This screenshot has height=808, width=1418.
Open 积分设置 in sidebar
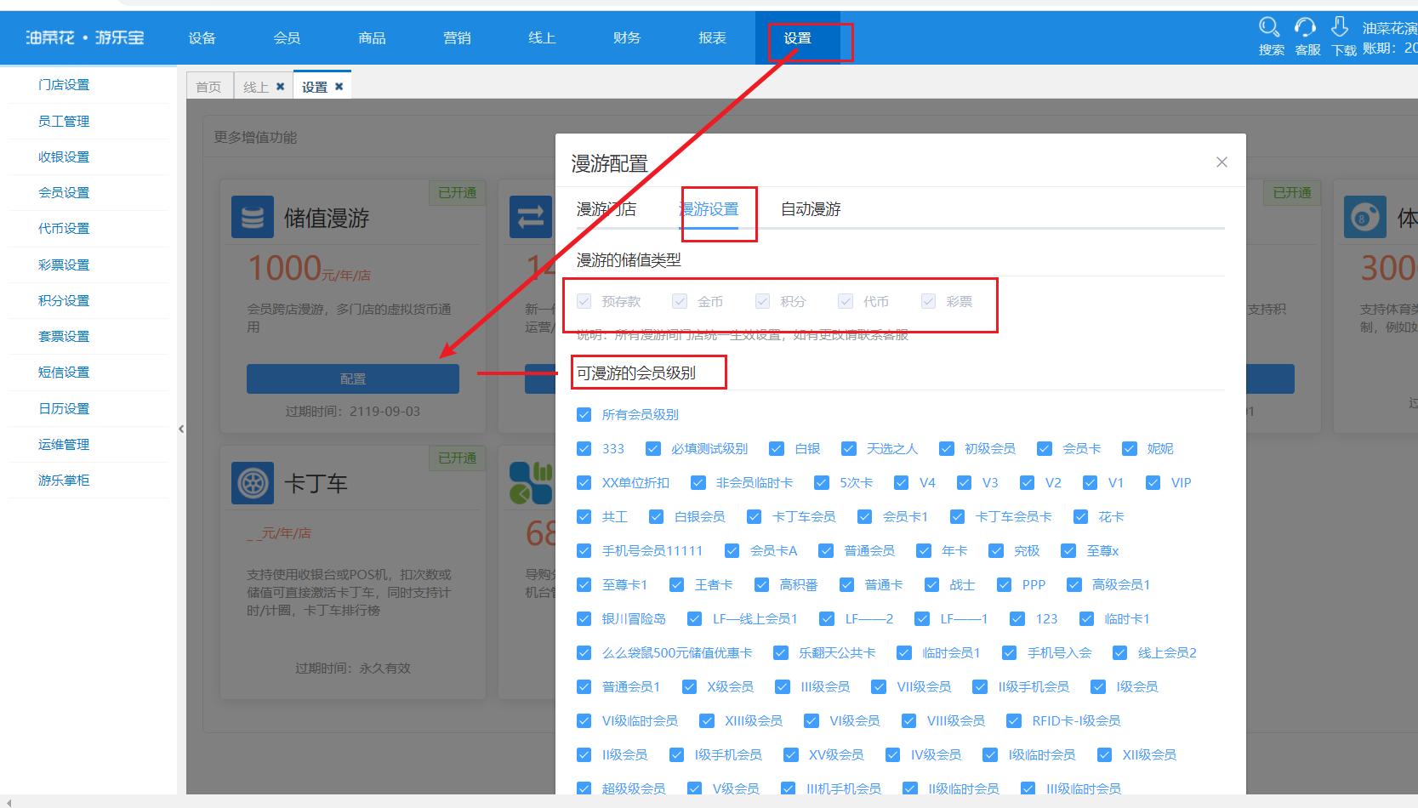(x=64, y=301)
